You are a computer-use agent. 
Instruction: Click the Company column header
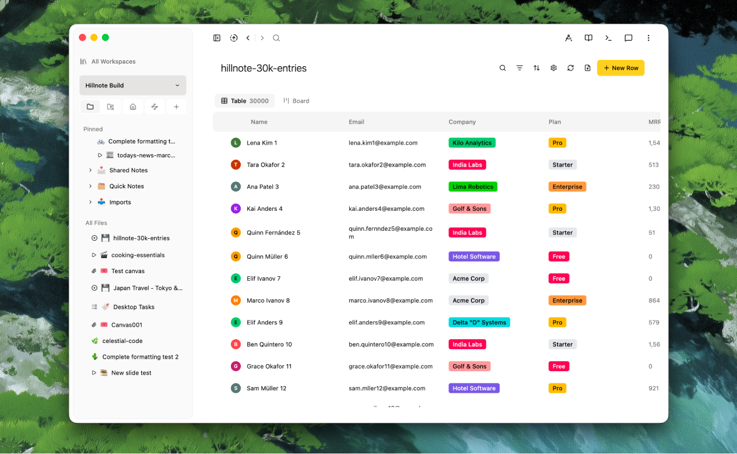coord(462,122)
